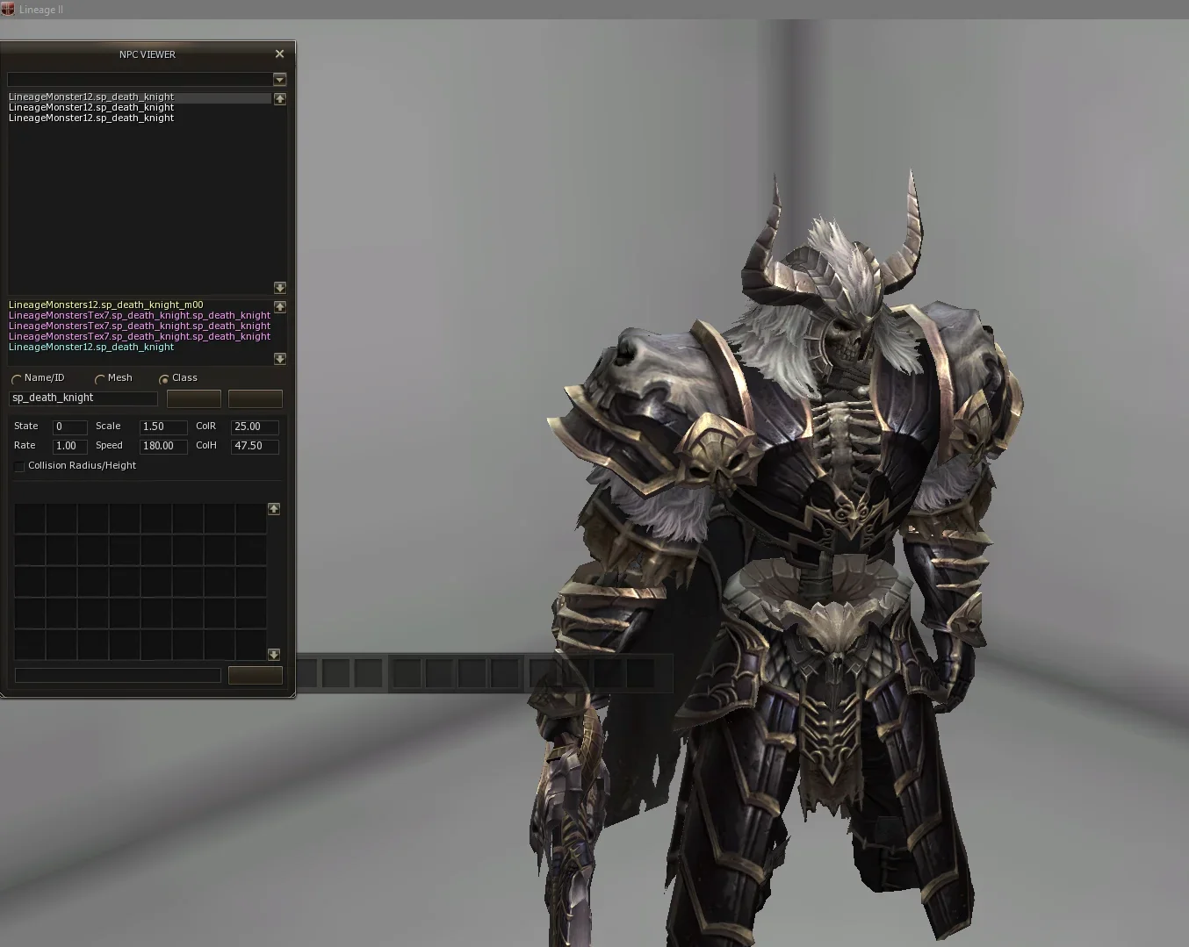Screen dimensions: 1189x947
Task: Click the down arrow ending the texture list
Action: 279,358
